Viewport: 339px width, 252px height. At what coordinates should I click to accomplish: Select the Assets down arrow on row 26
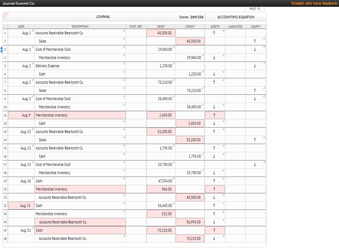214,238
